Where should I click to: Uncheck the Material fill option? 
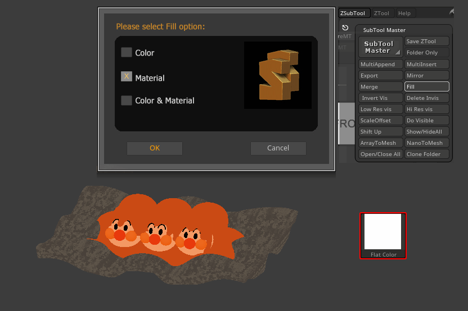(x=127, y=76)
